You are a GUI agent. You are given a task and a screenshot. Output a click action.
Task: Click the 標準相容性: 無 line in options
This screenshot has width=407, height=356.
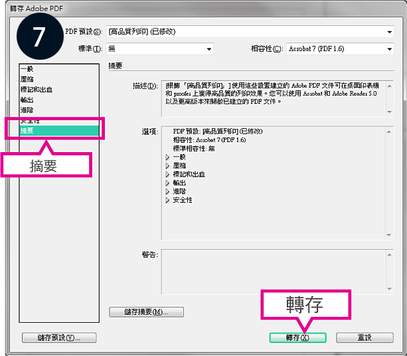194,149
